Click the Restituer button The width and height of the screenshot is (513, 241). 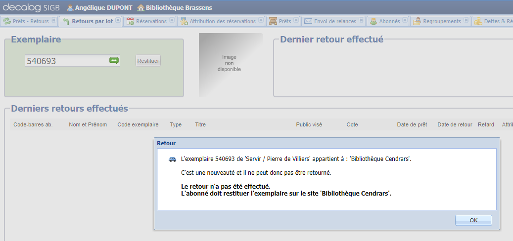click(x=148, y=61)
